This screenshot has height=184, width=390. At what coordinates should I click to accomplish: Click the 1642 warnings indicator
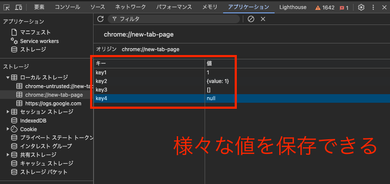click(325, 7)
